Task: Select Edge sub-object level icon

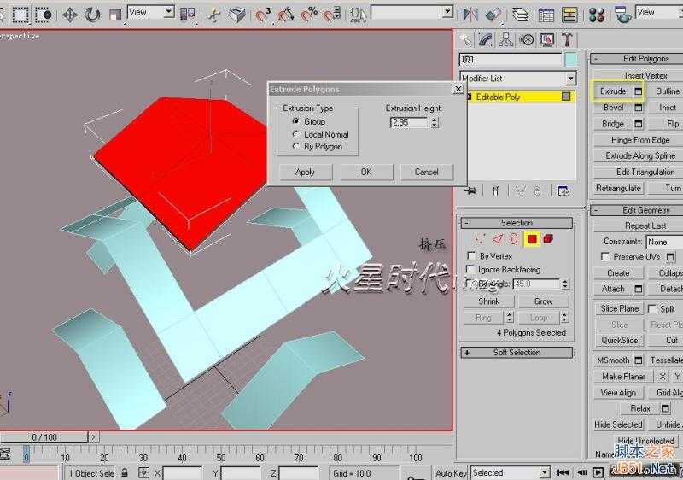Action: pos(498,238)
